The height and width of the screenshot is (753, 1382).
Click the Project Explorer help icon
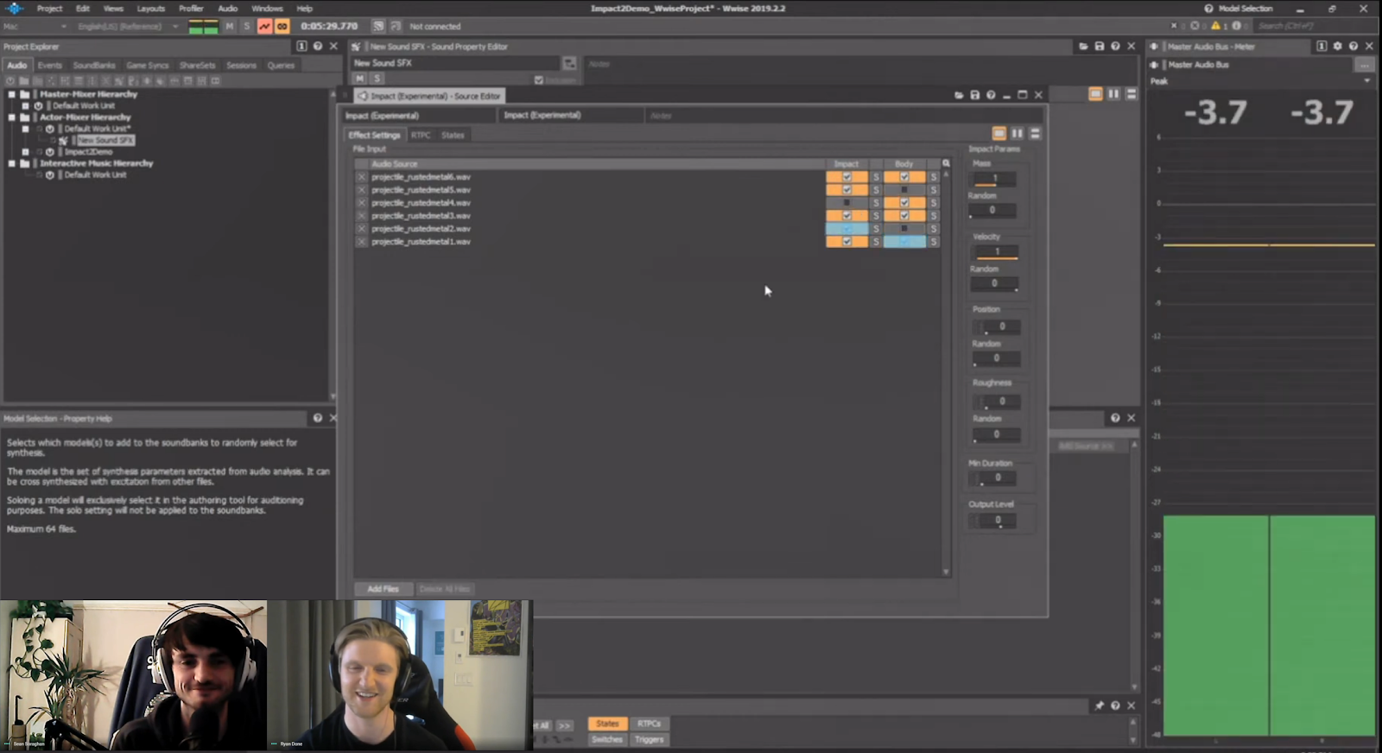point(318,47)
